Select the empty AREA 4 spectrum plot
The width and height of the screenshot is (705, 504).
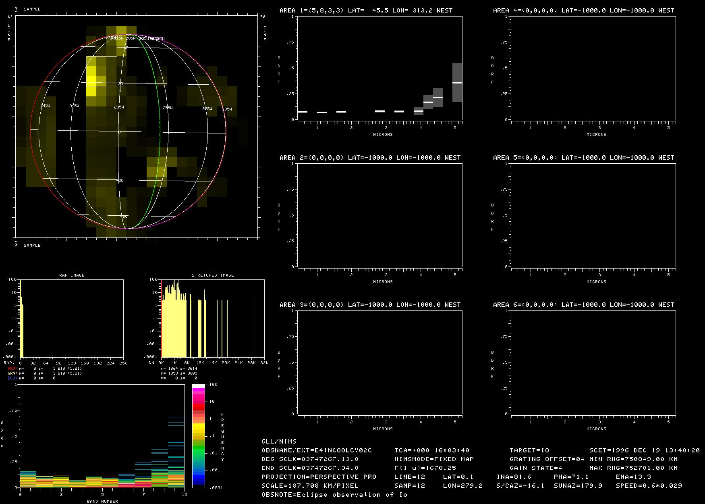click(592, 68)
